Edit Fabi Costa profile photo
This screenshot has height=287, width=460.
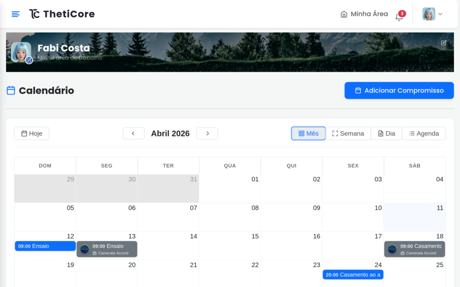pyautogui.click(x=29, y=60)
